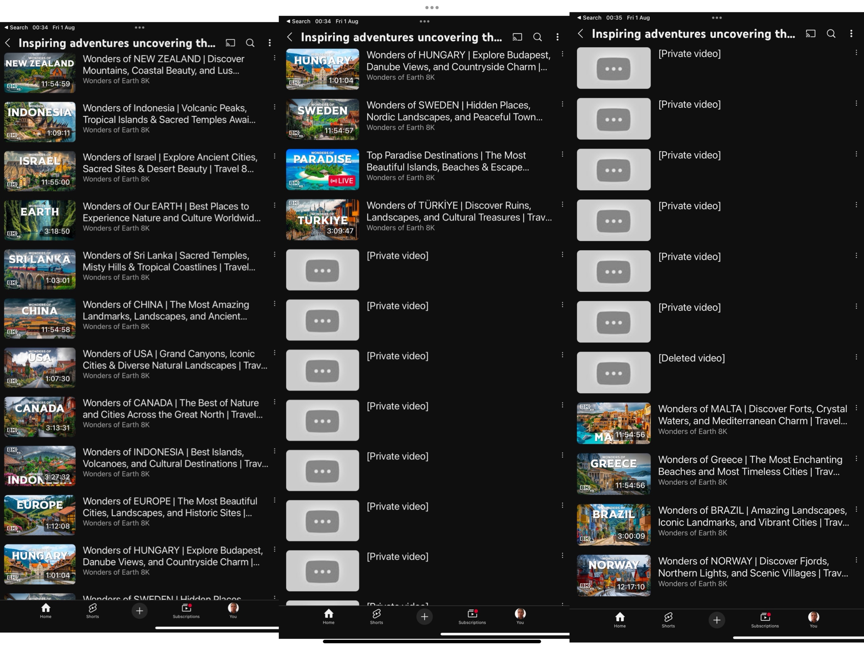
Task: Tap multitasking dots at the top of the screen
Action: click(432, 7)
